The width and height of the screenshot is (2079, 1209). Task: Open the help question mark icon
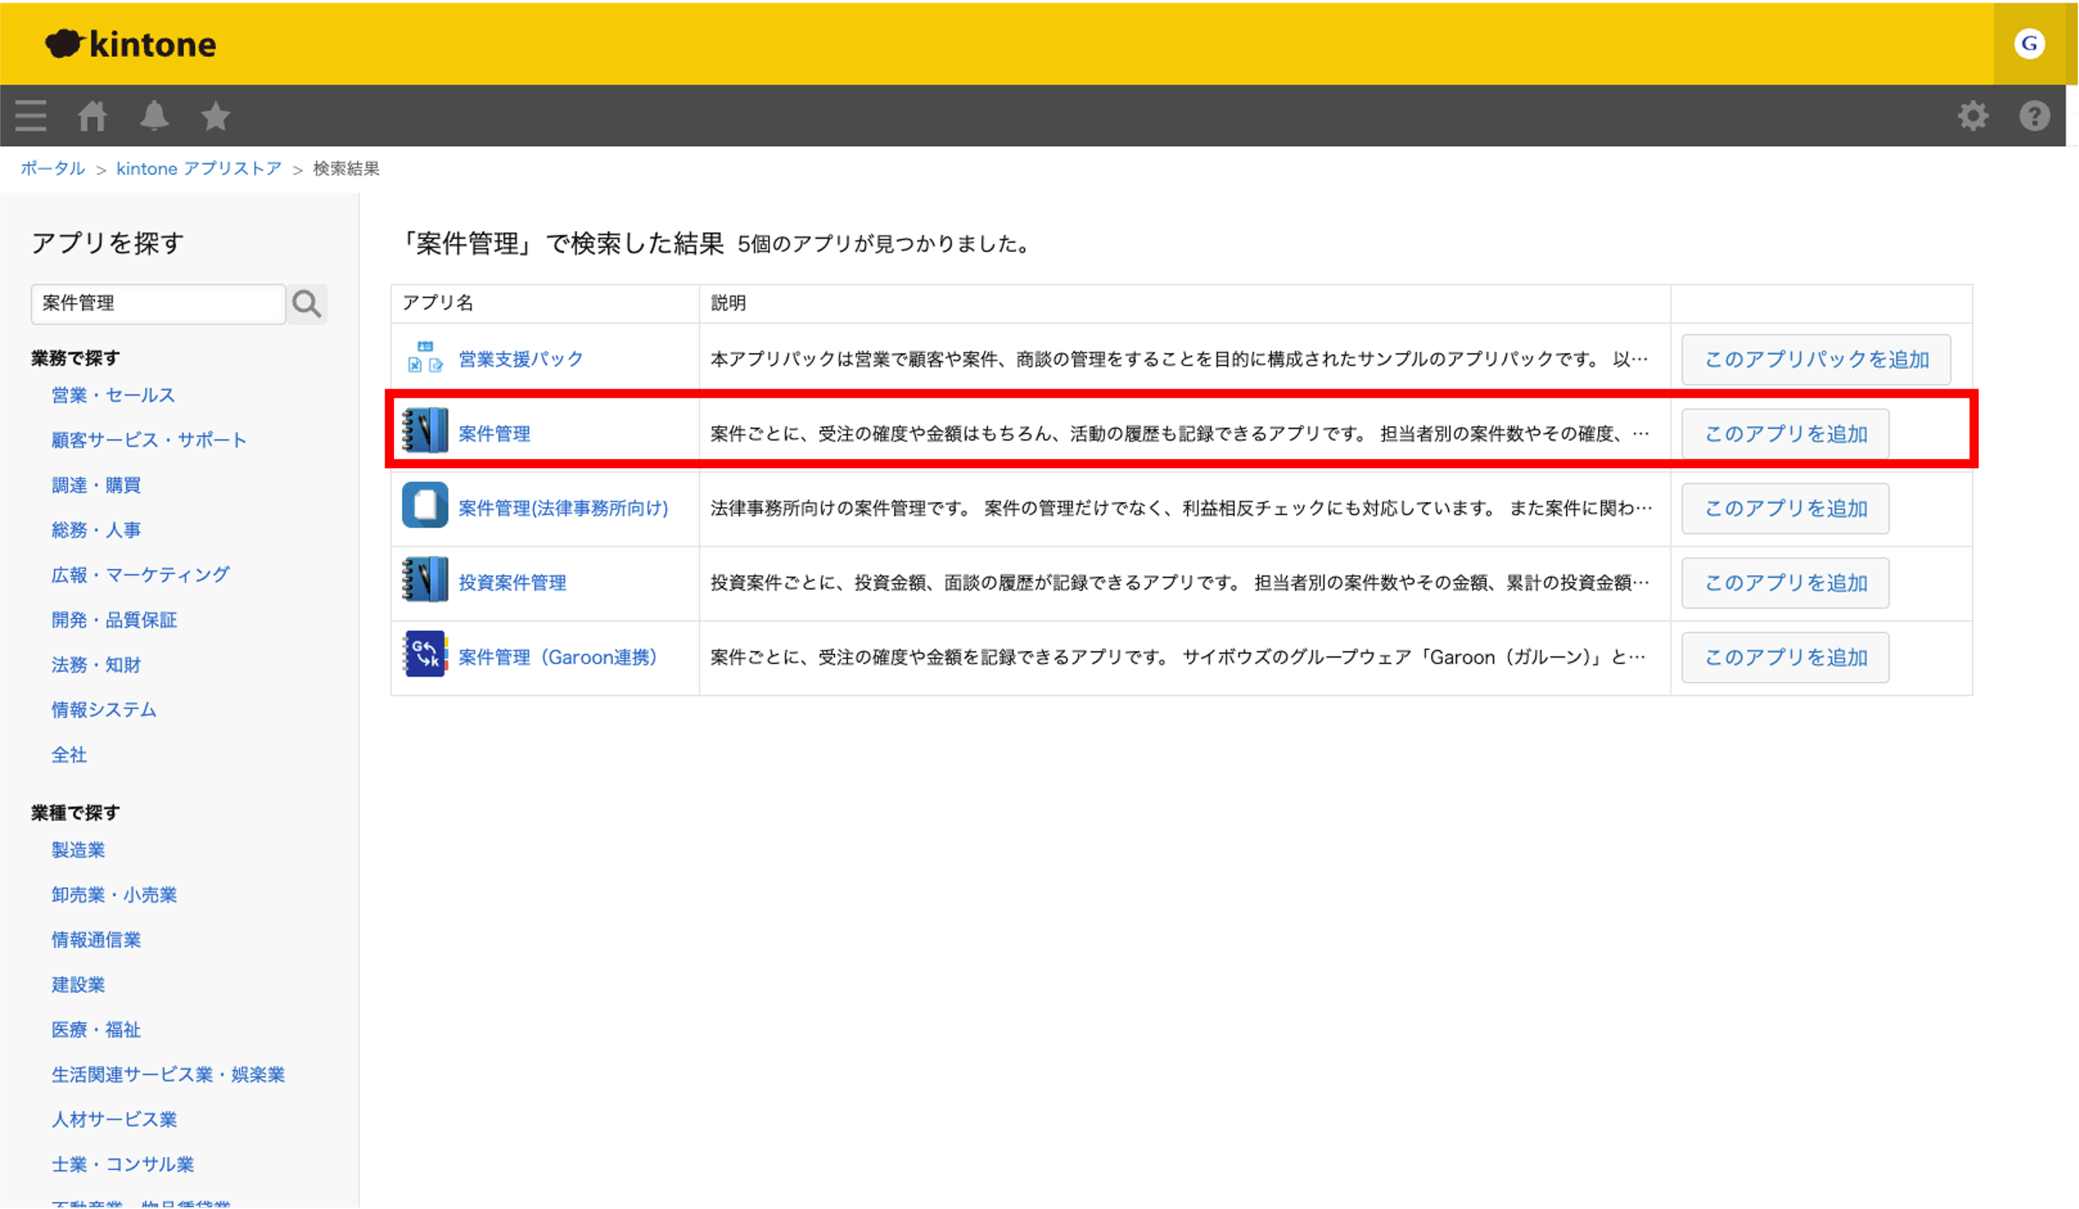coord(2034,116)
